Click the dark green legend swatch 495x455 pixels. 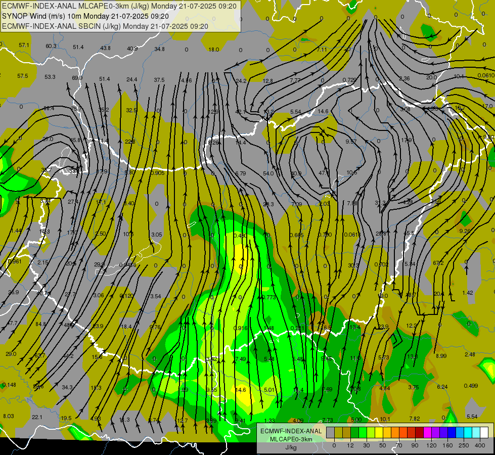[x=355, y=432]
